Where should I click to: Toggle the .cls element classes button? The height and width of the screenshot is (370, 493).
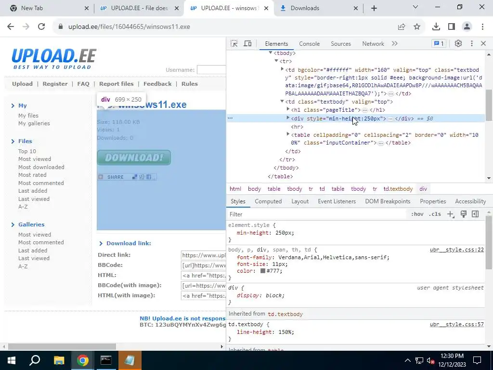tap(435, 214)
